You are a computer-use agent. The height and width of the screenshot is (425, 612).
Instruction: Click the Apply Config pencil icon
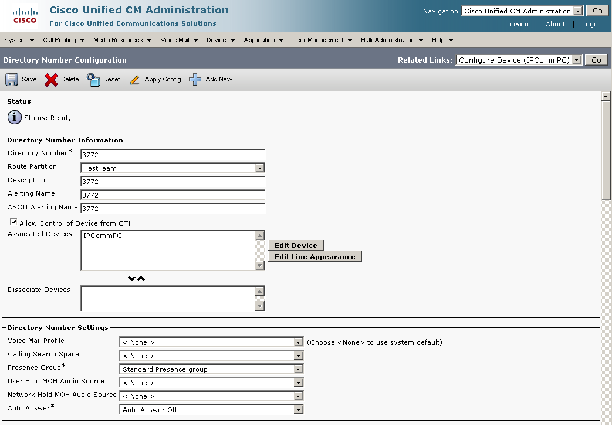pos(134,80)
